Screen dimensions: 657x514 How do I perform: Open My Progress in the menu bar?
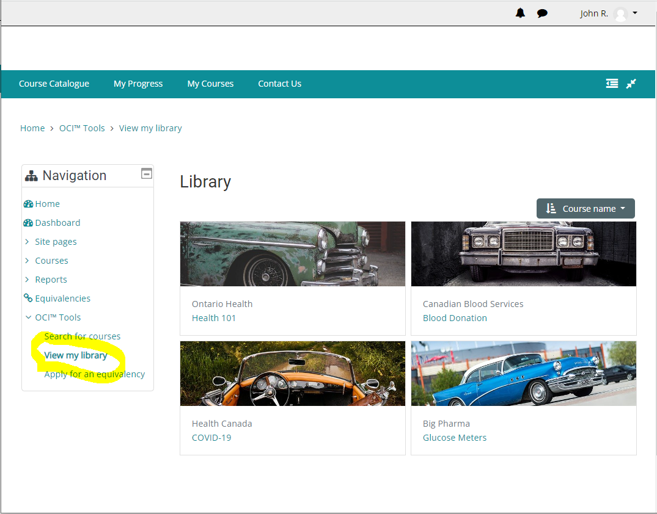[138, 84]
